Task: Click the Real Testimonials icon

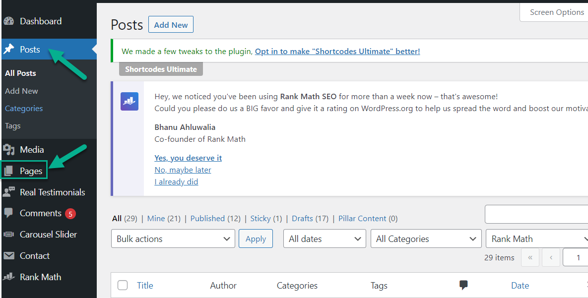Action: click(8, 192)
